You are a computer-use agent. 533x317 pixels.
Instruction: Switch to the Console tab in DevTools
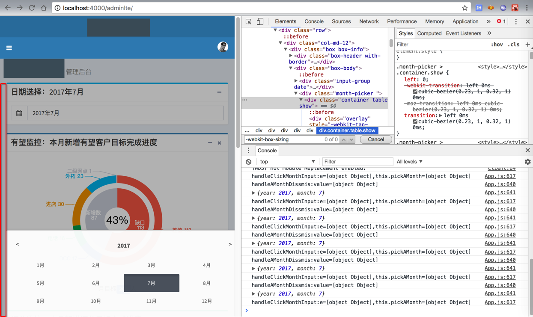tap(314, 21)
